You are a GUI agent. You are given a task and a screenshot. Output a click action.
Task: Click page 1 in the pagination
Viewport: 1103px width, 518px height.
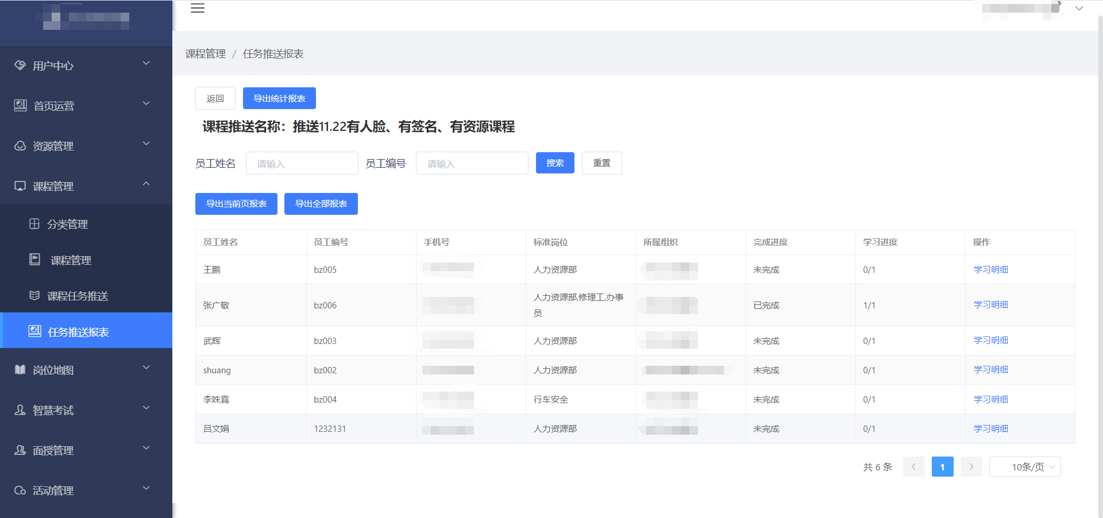point(942,467)
